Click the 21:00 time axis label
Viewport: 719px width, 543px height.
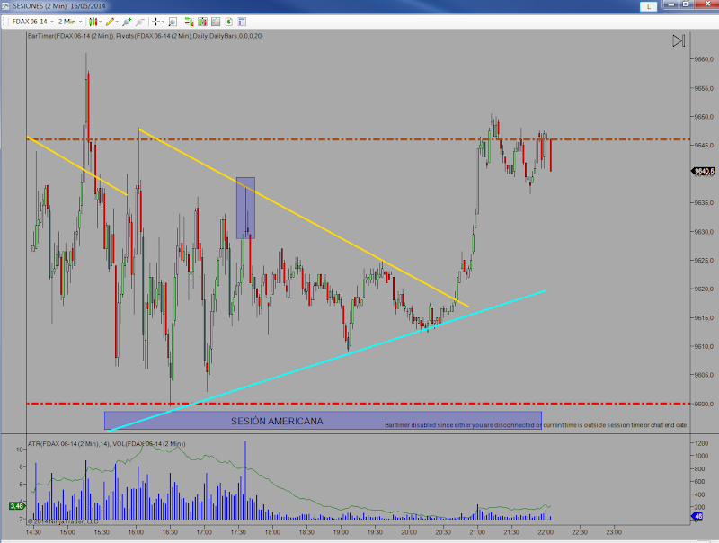(477, 532)
